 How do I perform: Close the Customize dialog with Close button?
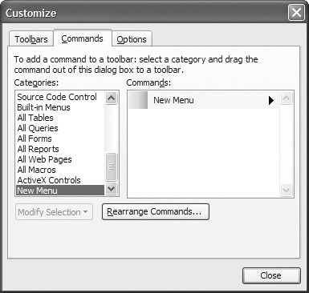[x=271, y=275]
